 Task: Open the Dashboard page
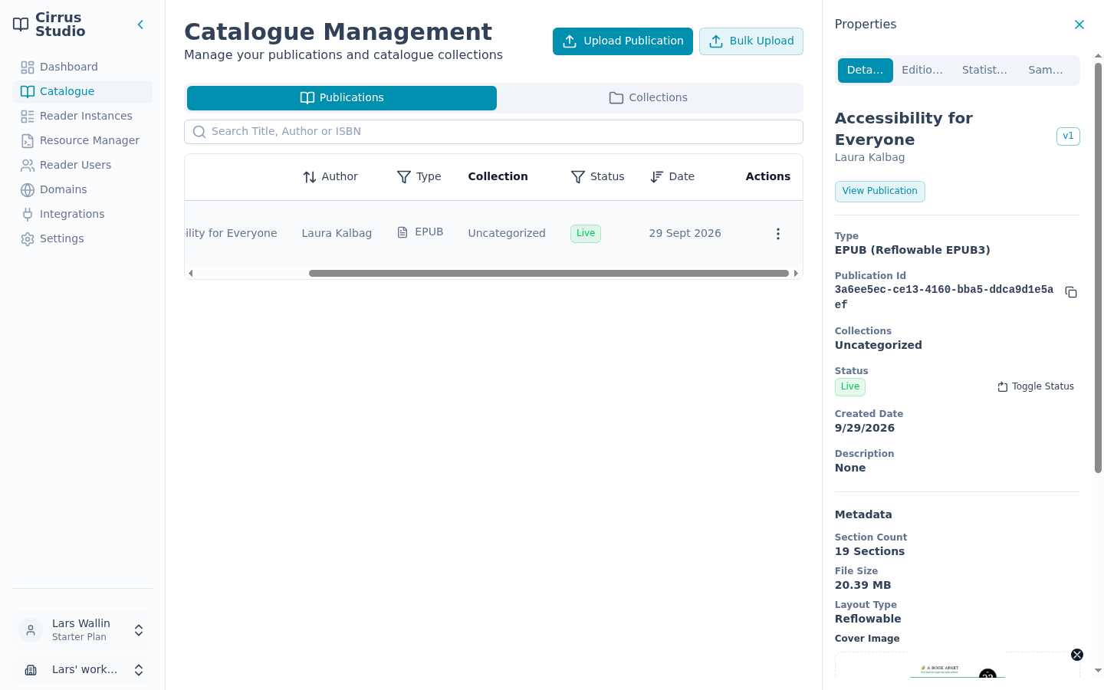[82, 67]
